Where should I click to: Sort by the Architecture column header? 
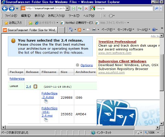86,72
